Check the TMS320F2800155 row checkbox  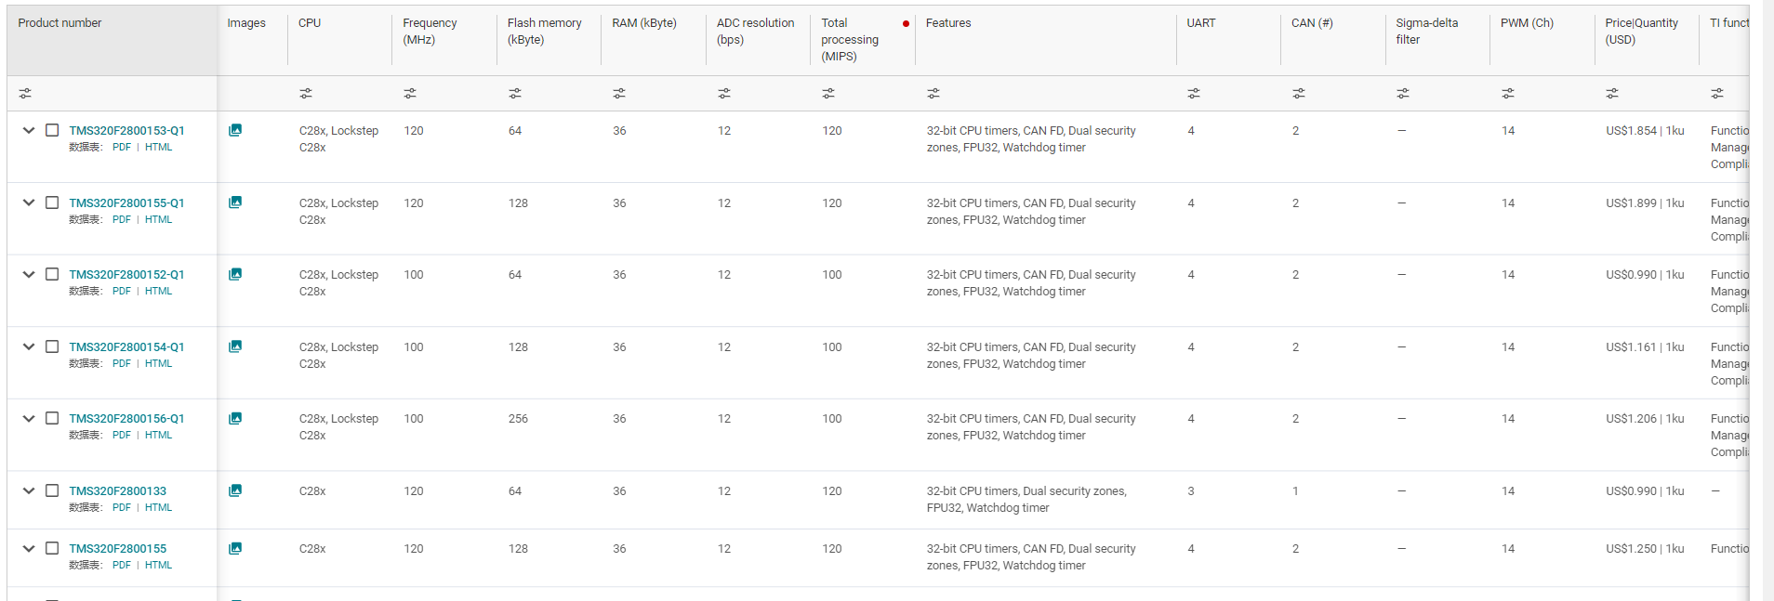tap(52, 548)
